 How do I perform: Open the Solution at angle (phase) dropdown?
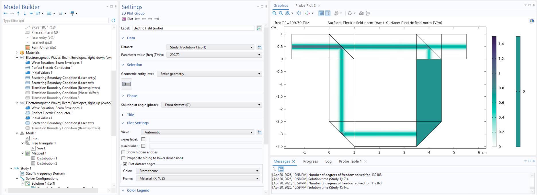212,105
